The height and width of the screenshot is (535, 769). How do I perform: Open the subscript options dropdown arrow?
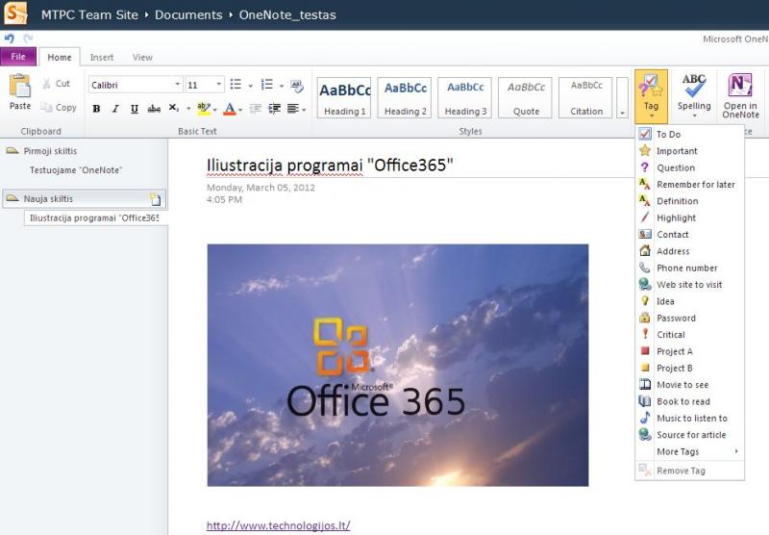click(x=188, y=109)
